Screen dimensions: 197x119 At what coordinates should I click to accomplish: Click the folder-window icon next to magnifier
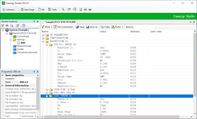point(69,10)
